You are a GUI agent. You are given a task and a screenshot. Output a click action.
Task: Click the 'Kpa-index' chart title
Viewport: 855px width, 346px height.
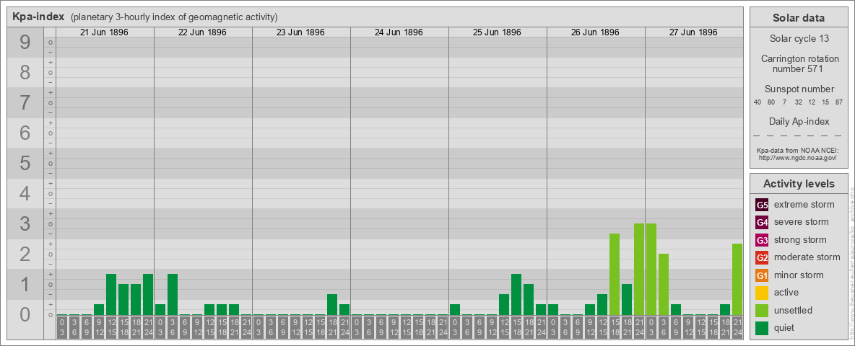tap(39, 17)
